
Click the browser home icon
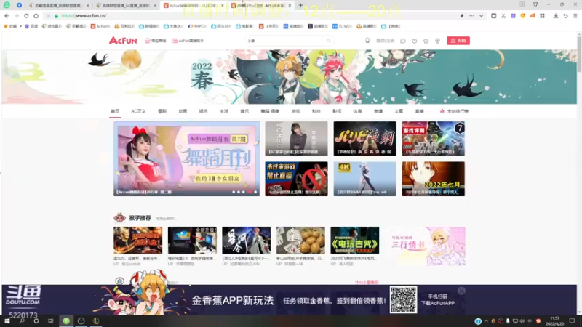click(x=36, y=16)
